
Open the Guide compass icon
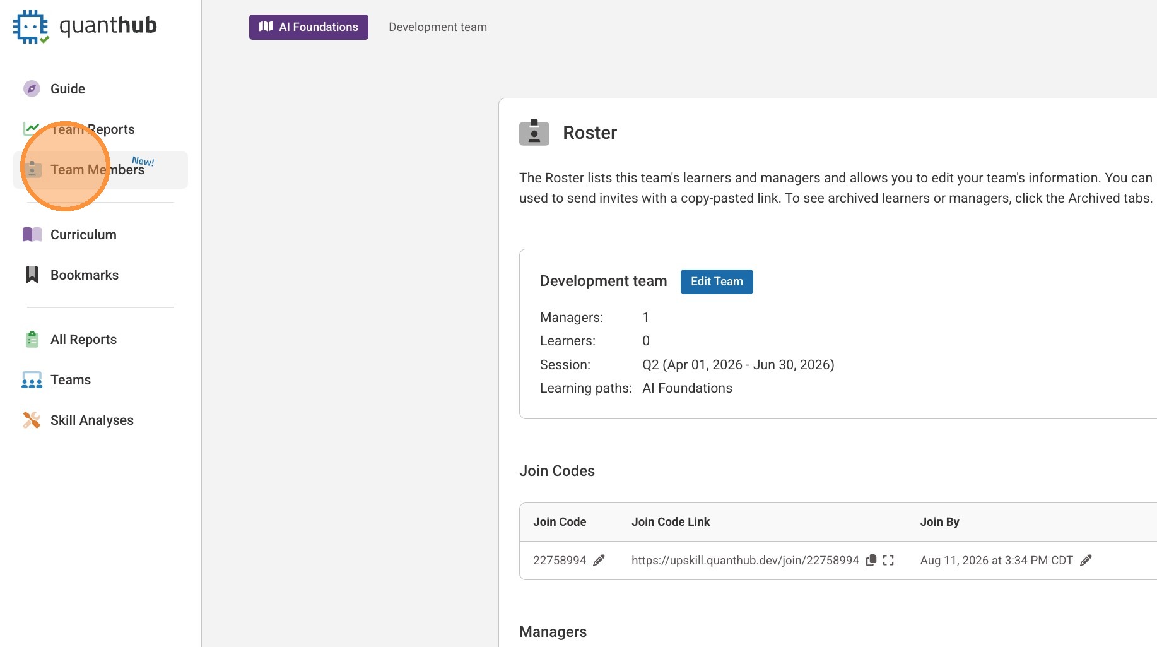click(x=32, y=89)
